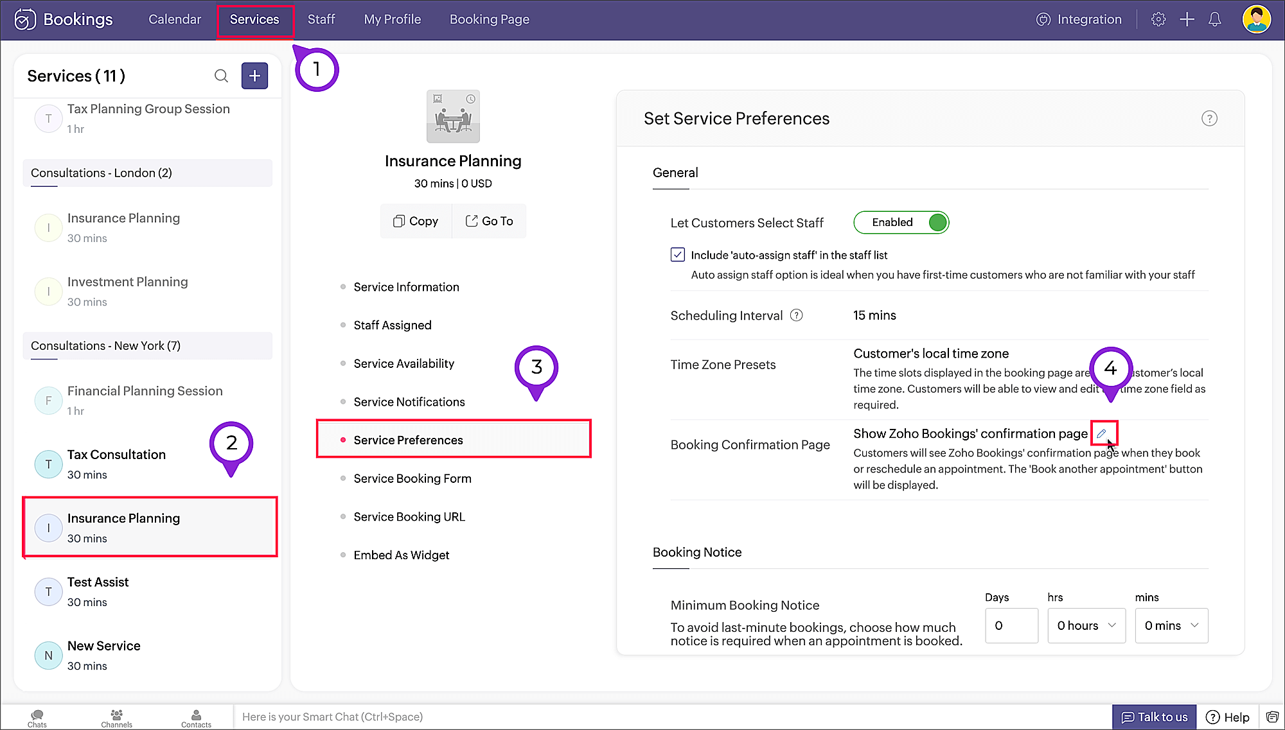Open Contacts in bottom bar
This screenshot has height=730, width=1285.
pyautogui.click(x=196, y=718)
